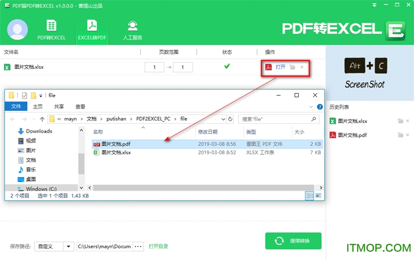Click the red PDF icon in operation column
The width and height of the screenshot is (414, 261).
pyautogui.click(x=269, y=67)
